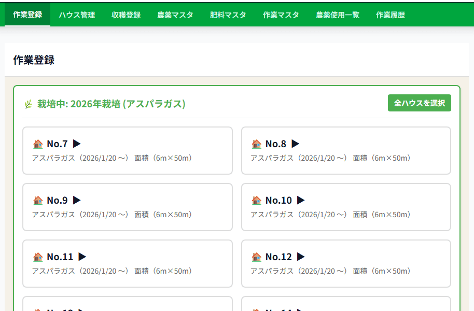Screen dimensions: 474x311
Task: Switch to the 農薬マスタ tab
Action: (x=175, y=15)
